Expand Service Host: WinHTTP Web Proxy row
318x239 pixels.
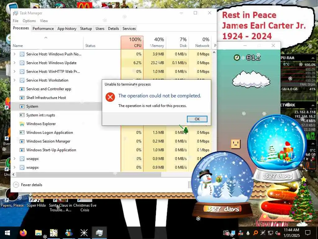[14, 72]
